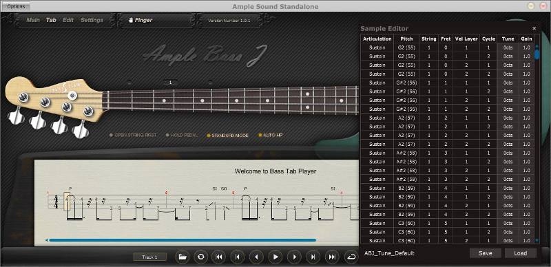Toggle Auto HP
551x267 pixels.
(x=271, y=135)
